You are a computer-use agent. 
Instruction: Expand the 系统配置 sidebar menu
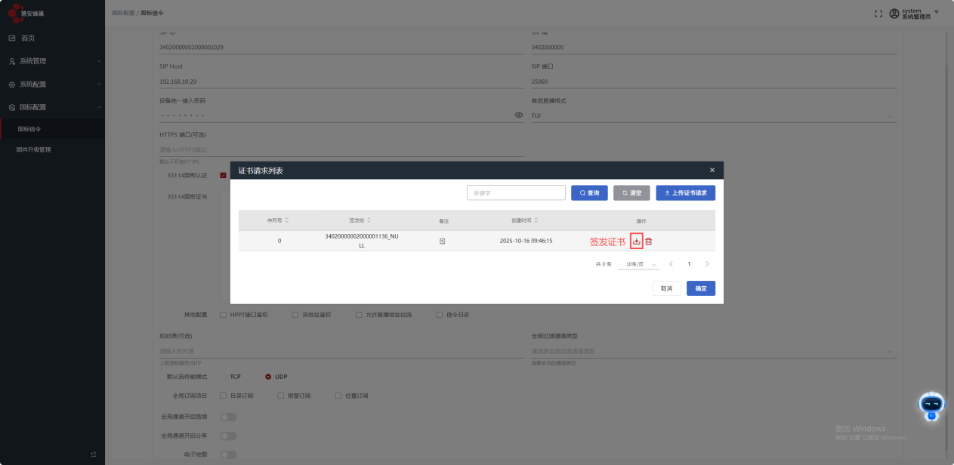(52, 85)
